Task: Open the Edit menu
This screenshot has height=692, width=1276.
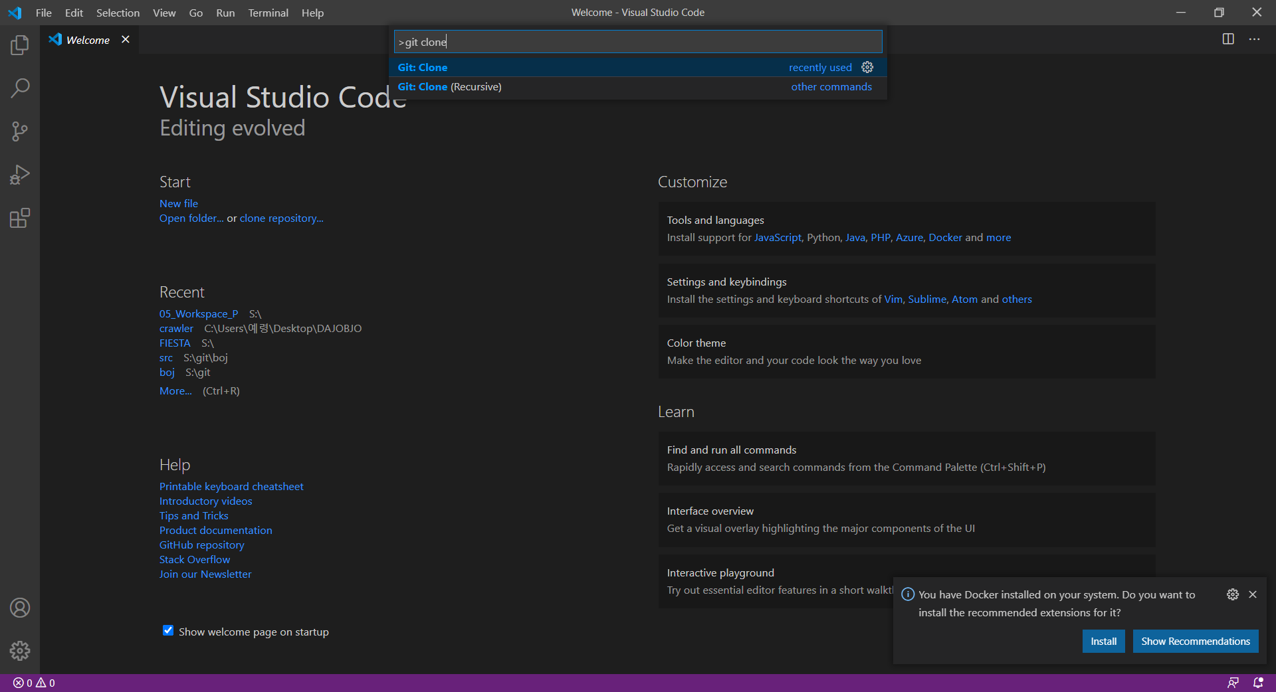Action: pos(74,13)
